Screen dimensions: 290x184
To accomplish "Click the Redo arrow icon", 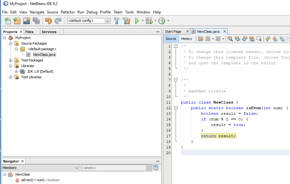I will pyautogui.click(x=58, y=21).
